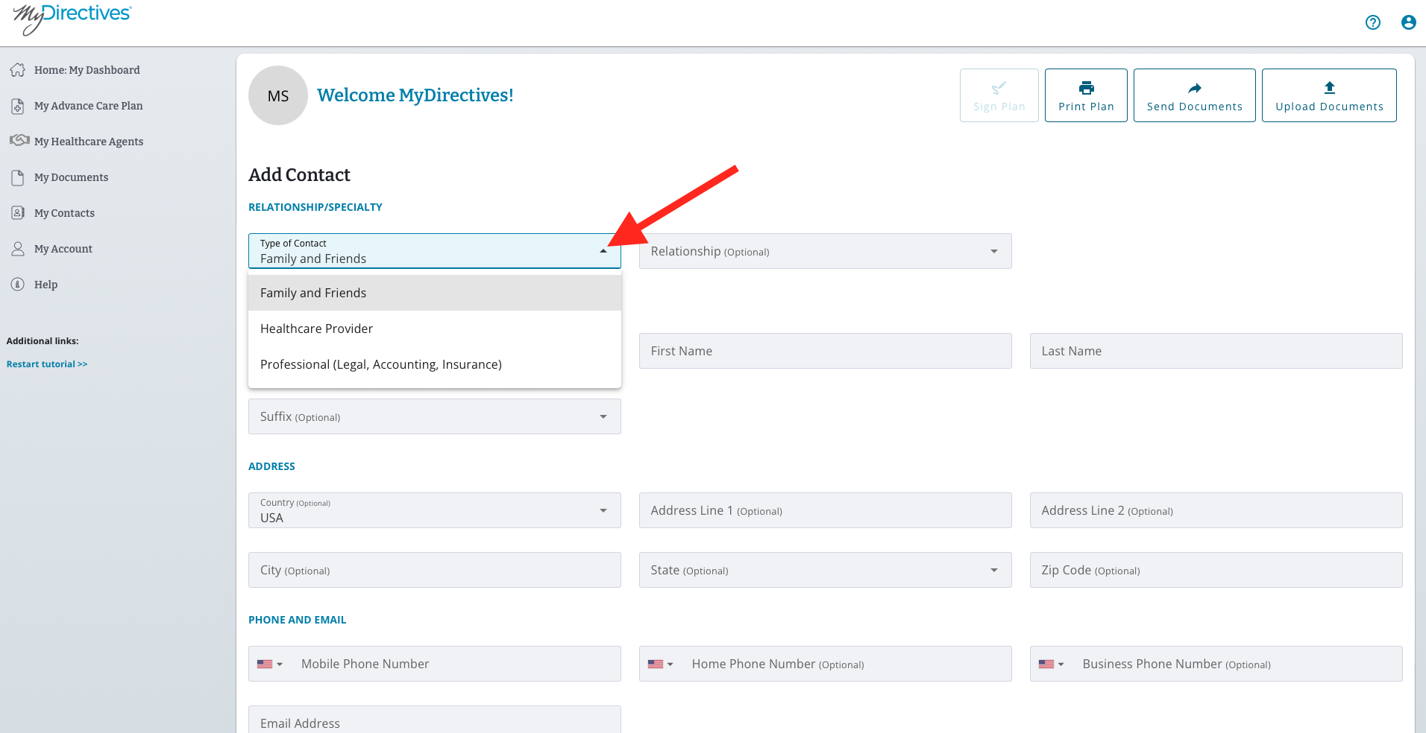Open My Account in sidebar
Image resolution: width=1426 pixels, height=733 pixels.
[x=63, y=249]
